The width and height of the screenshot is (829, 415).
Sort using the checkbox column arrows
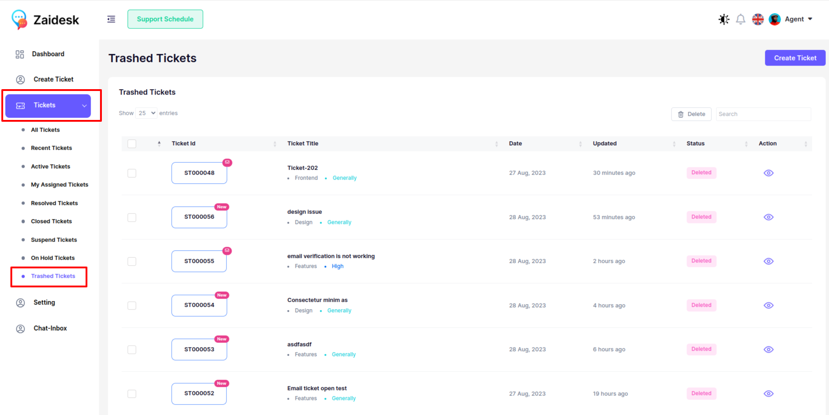tap(159, 144)
